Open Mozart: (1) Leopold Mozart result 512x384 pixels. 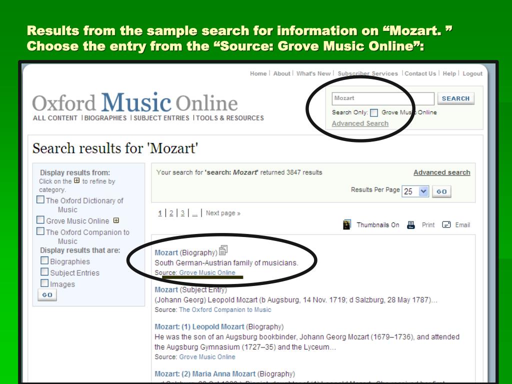click(199, 327)
